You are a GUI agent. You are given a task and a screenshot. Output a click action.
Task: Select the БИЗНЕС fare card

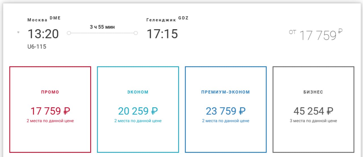(313, 110)
